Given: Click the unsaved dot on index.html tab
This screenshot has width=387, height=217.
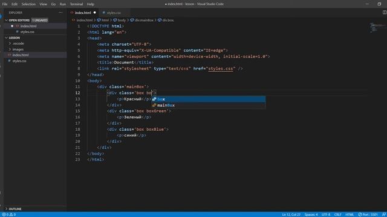Looking at the screenshot, I should pyautogui.click(x=94, y=13).
